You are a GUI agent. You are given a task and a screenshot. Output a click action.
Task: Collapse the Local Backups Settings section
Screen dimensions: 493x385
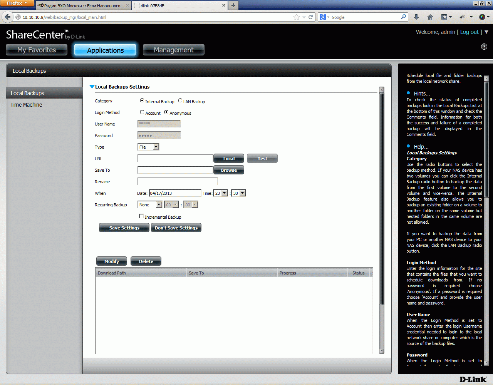[x=92, y=87]
